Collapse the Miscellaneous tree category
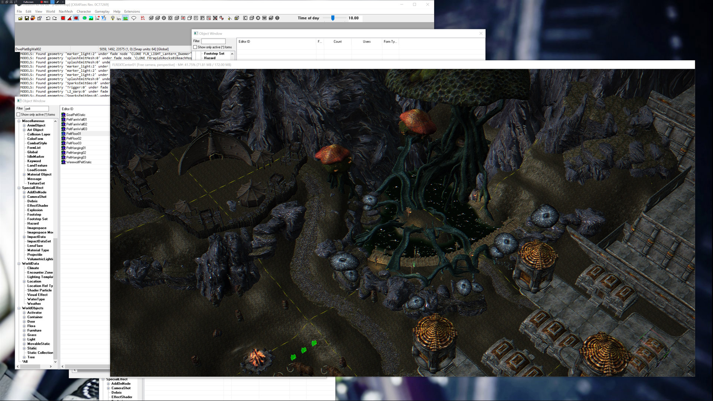The image size is (713, 401). (19, 121)
